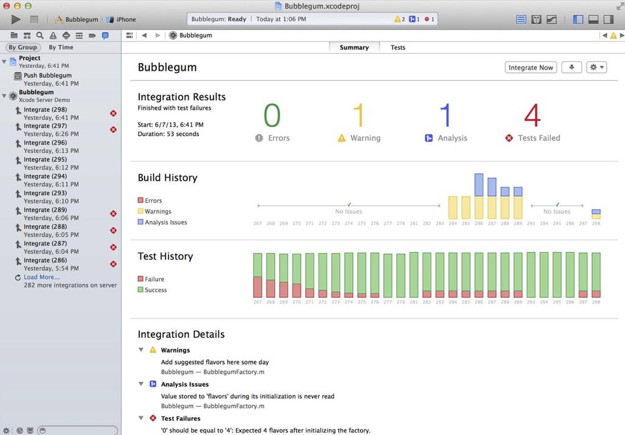Select the Push Bubblegum log entry
625x435 pixels.
pyautogui.click(x=60, y=79)
